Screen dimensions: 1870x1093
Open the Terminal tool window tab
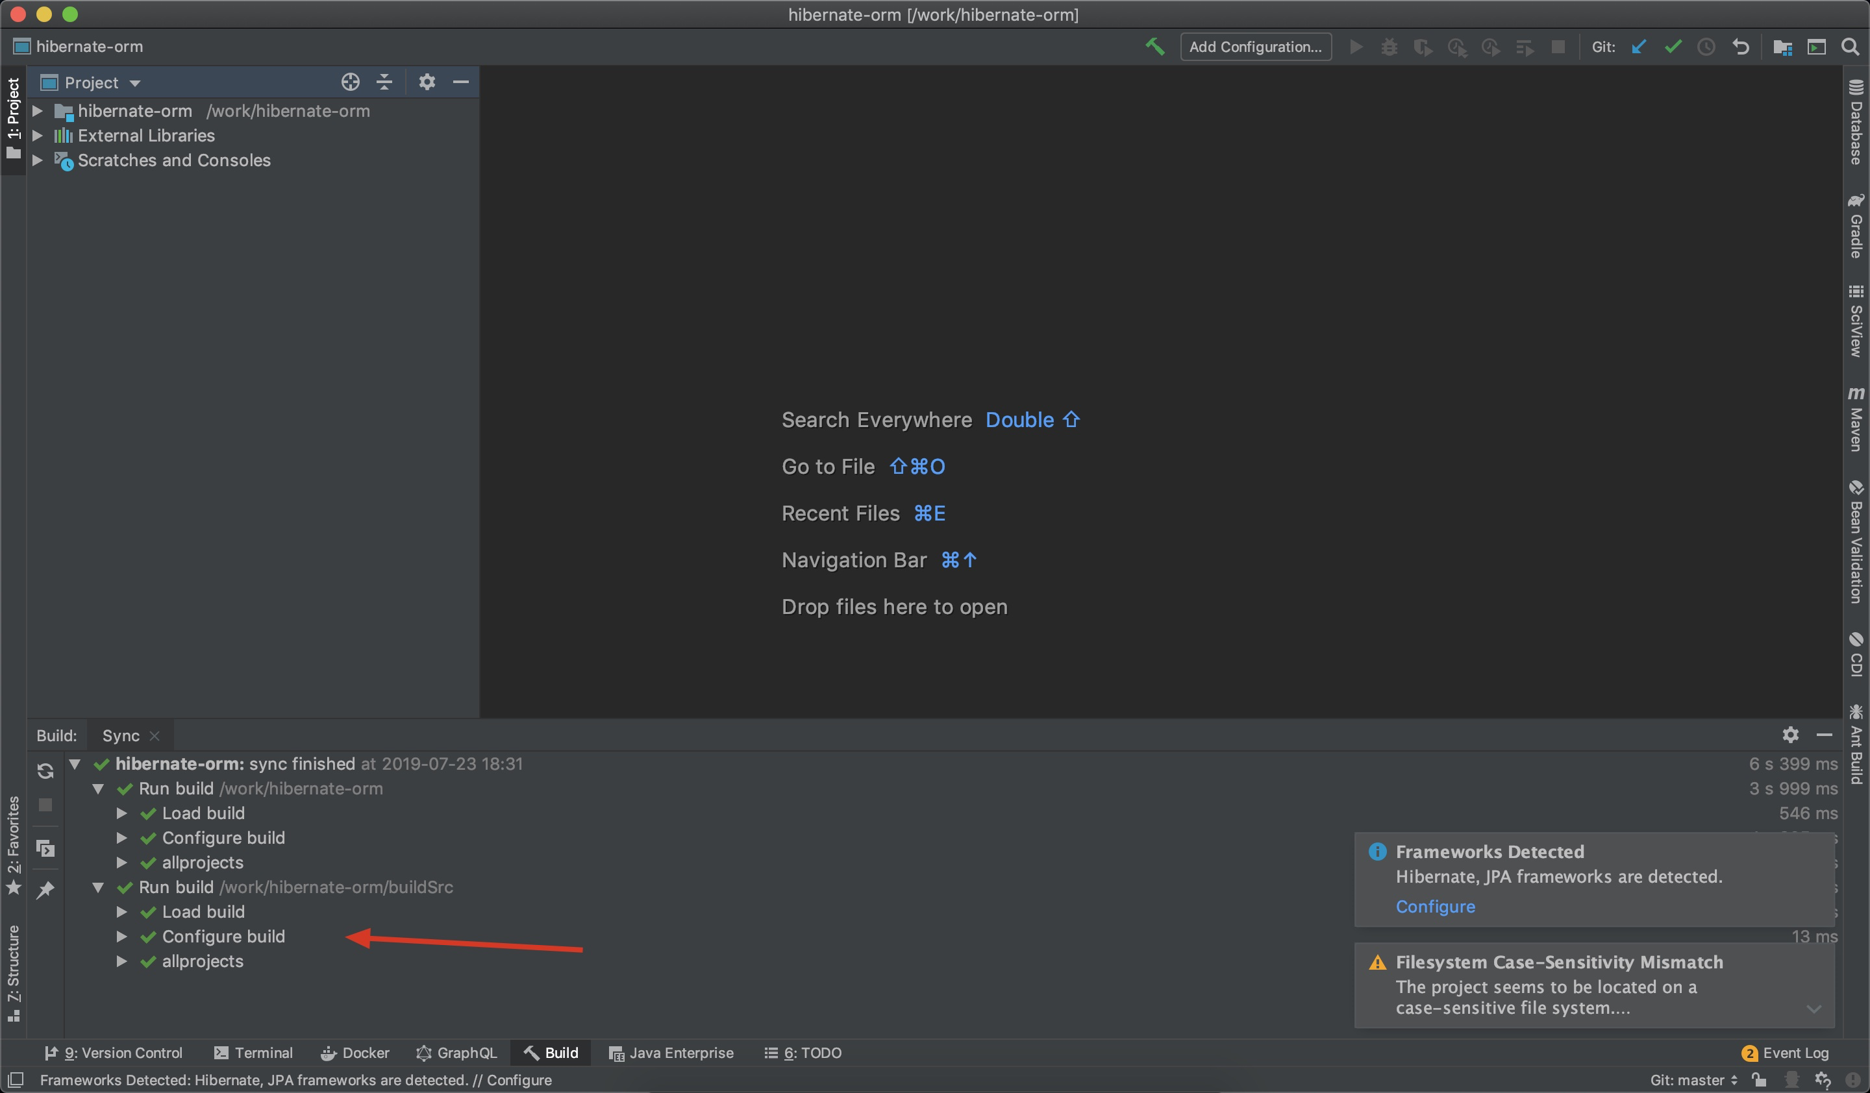[x=254, y=1053]
